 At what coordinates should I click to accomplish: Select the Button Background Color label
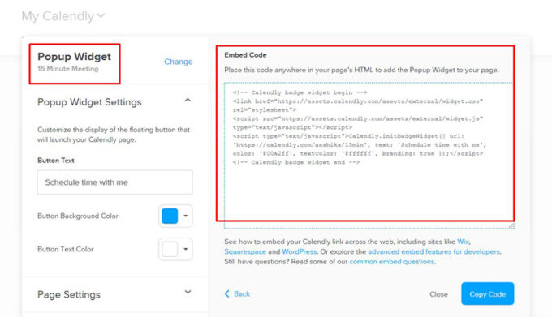[x=78, y=216]
